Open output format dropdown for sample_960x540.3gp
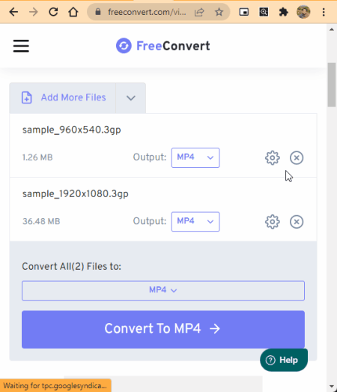This screenshot has width=337, height=392. coord(195,157)
